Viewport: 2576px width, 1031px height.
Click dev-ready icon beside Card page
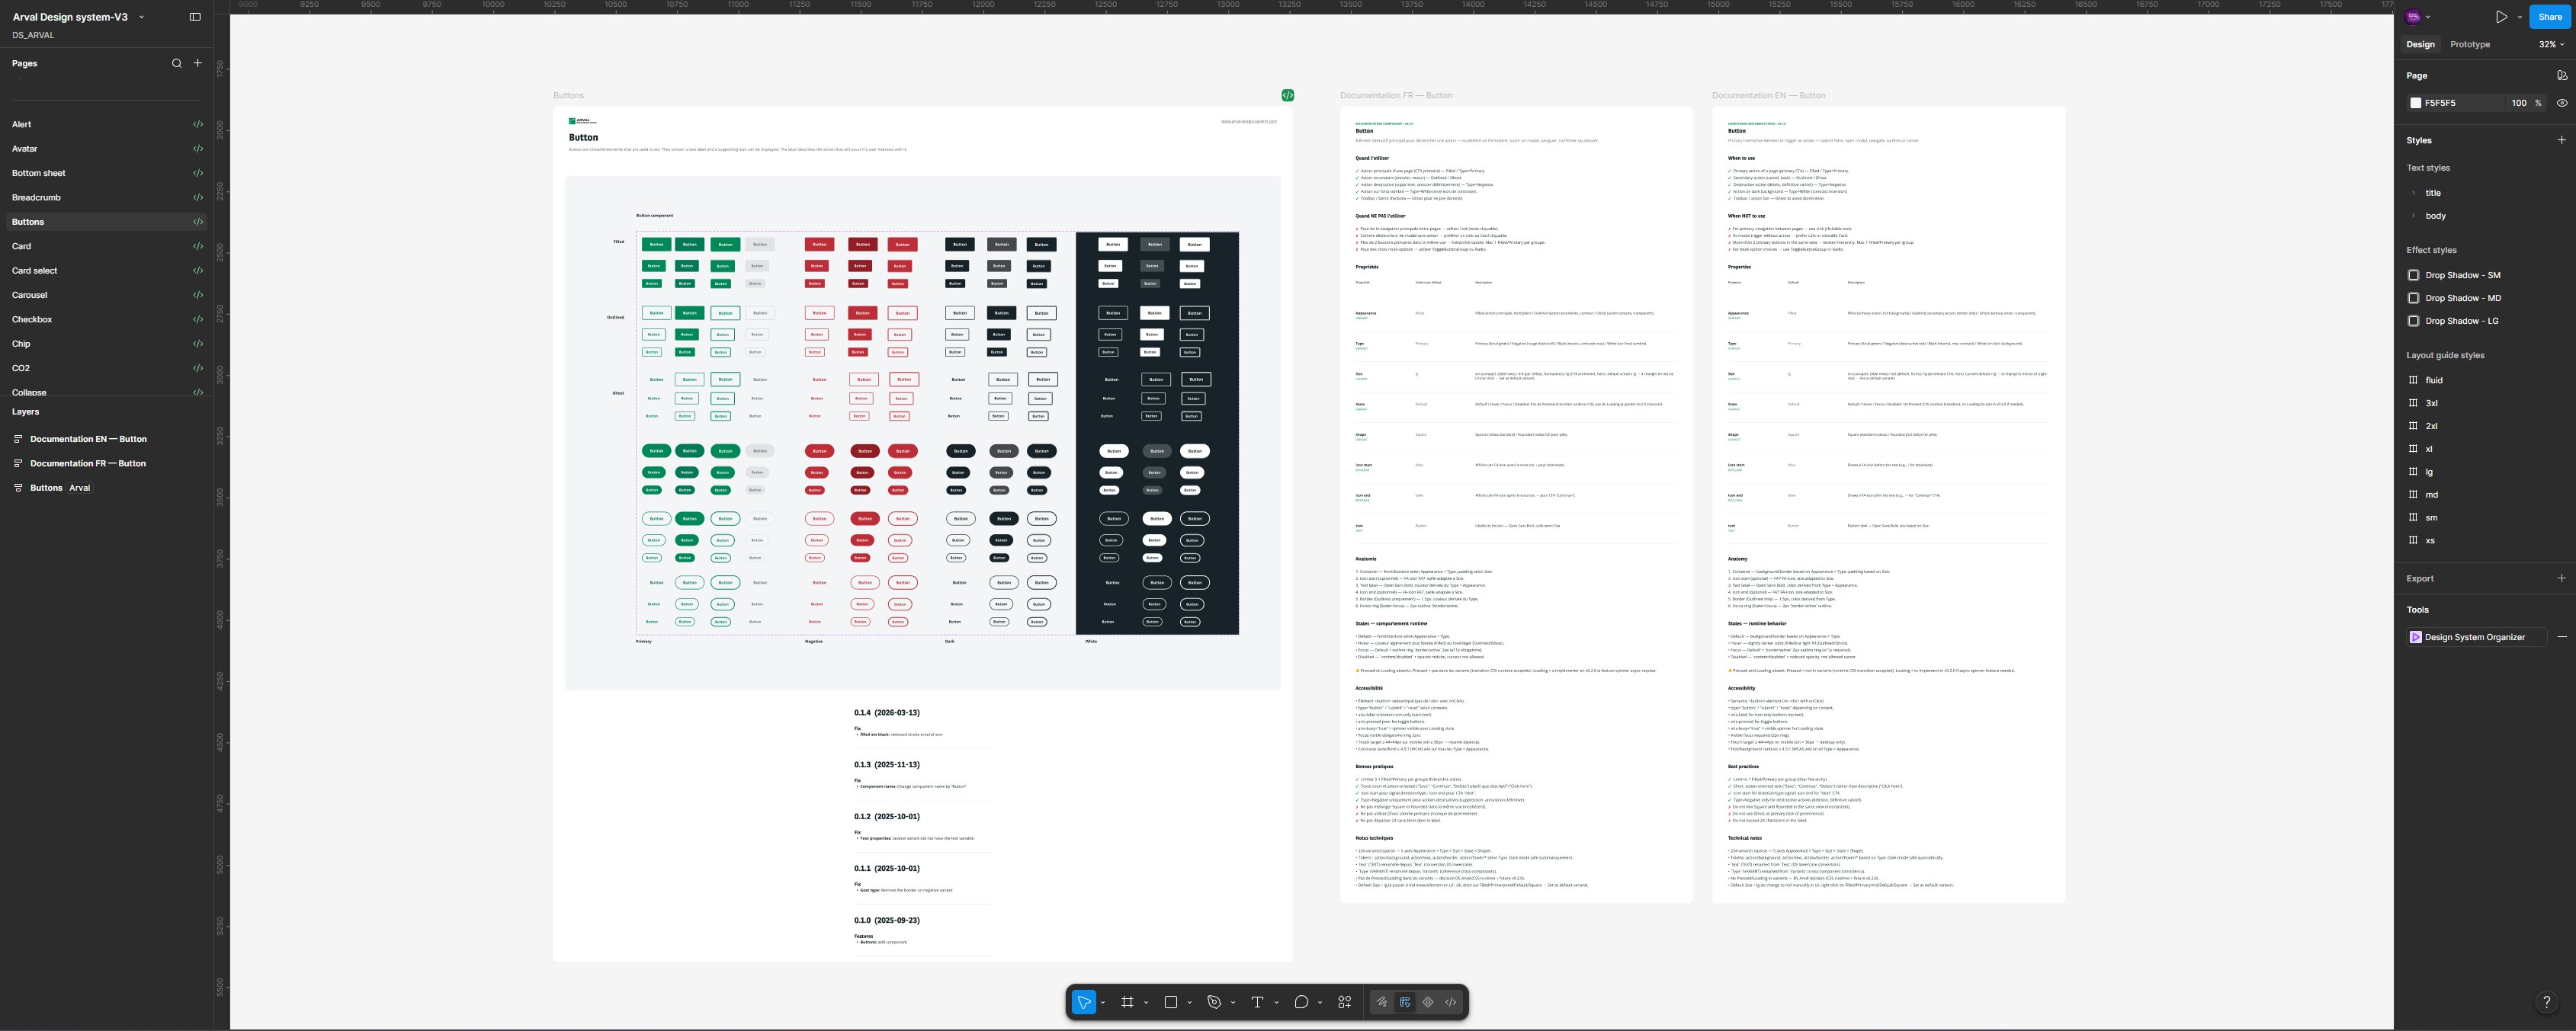[x=198, y=246]
